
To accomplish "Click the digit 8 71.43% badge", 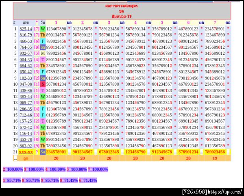I will [x=69, y=180].
